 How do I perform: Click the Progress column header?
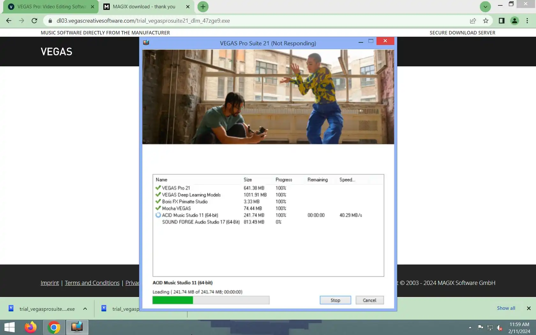coord(284,180)
